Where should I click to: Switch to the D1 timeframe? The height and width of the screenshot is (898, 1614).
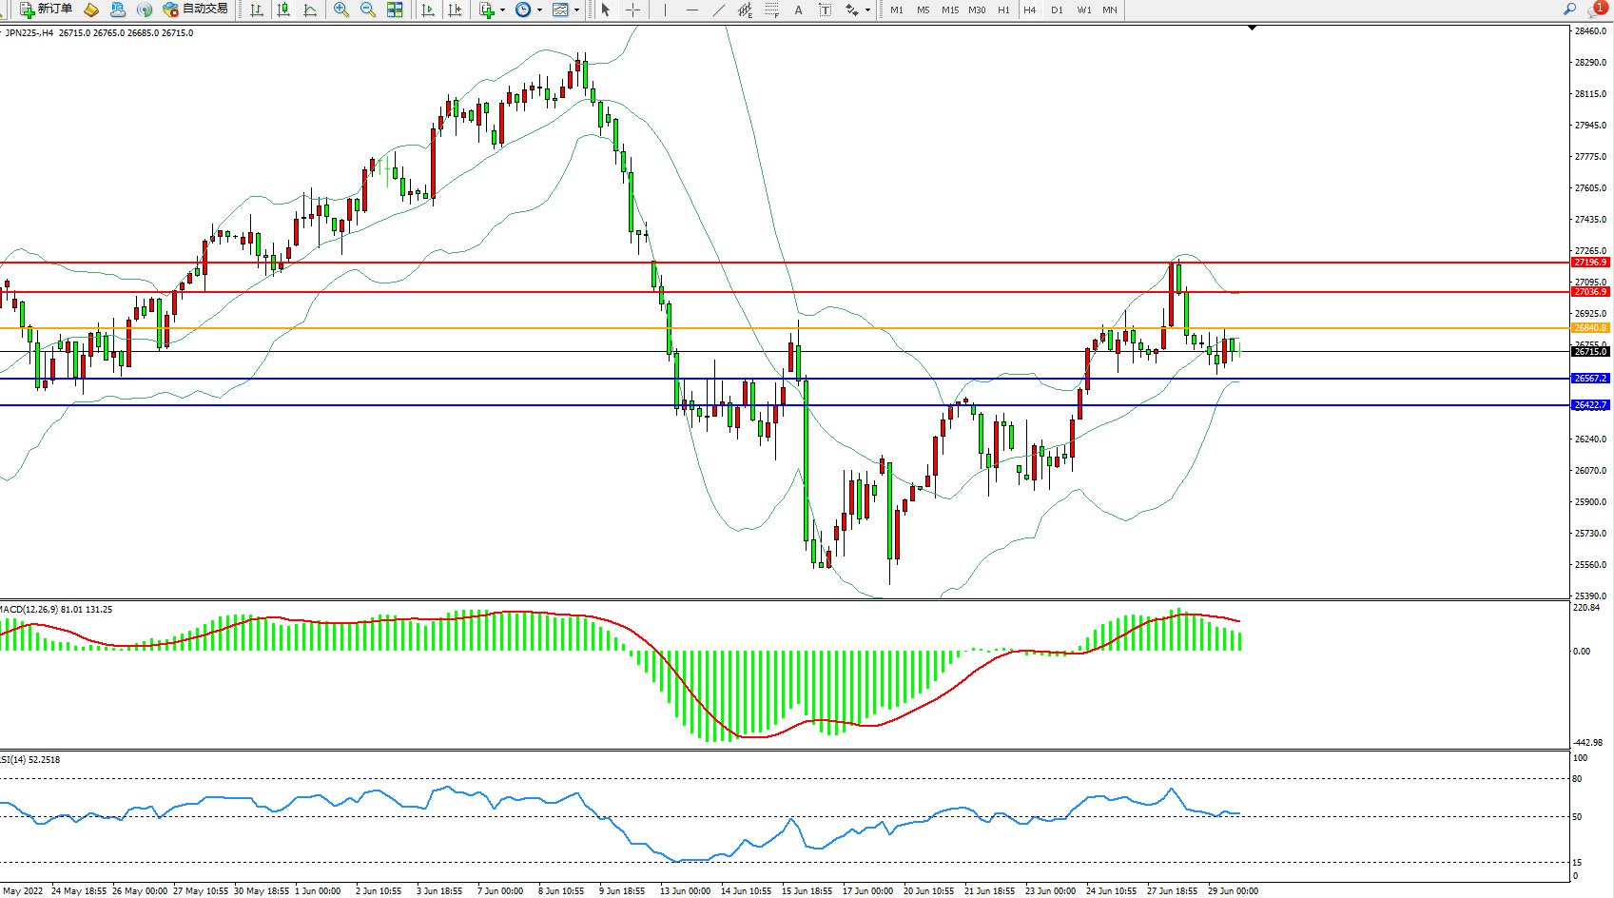pyautogui.click(x=1057, y=10)
